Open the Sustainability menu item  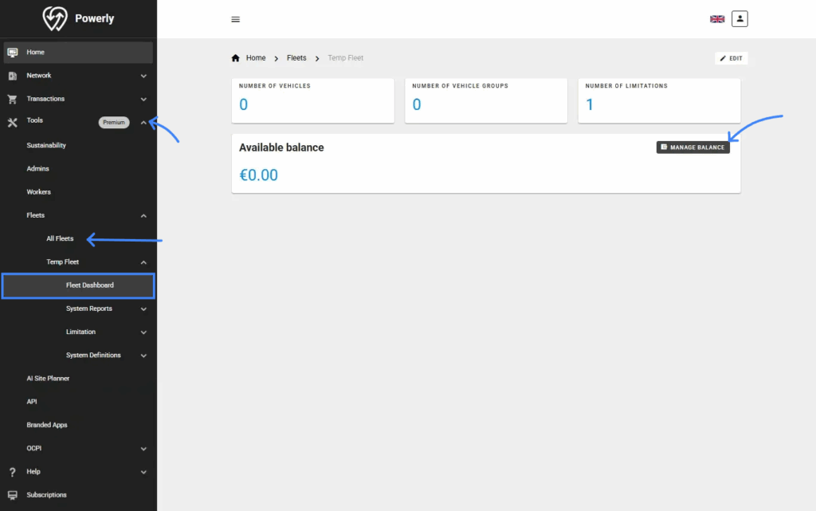pyautogui.click(x=46, y=146)
